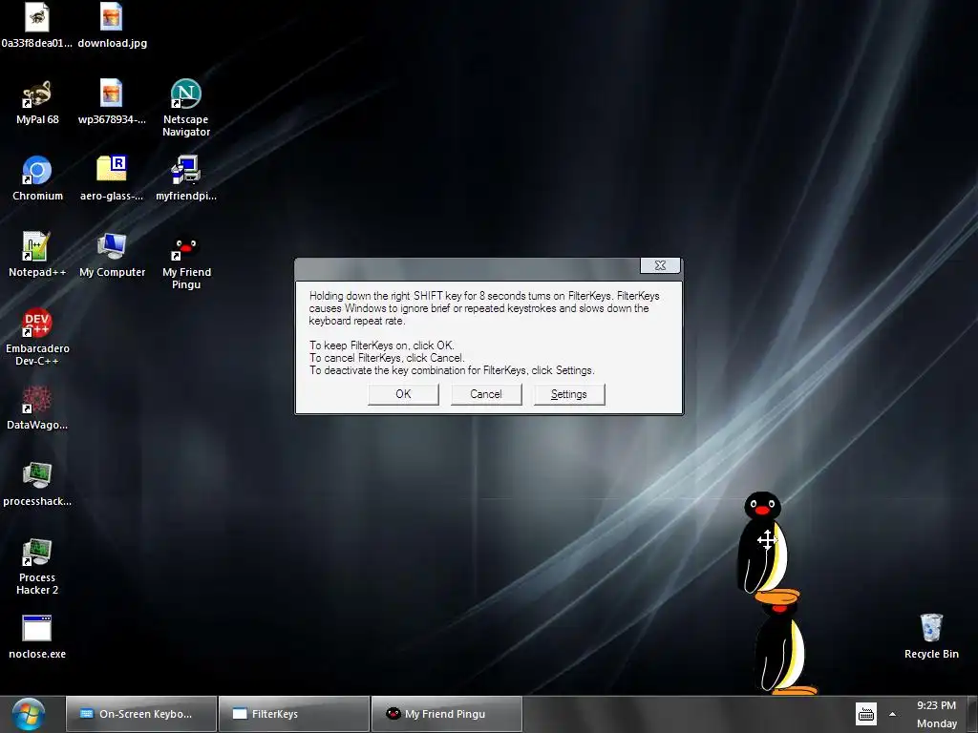This screenshot has width=978, height=733.
Task: Select the Embarcadero Dev-C++ shortcut icon
Action: (x=37, y=323)
